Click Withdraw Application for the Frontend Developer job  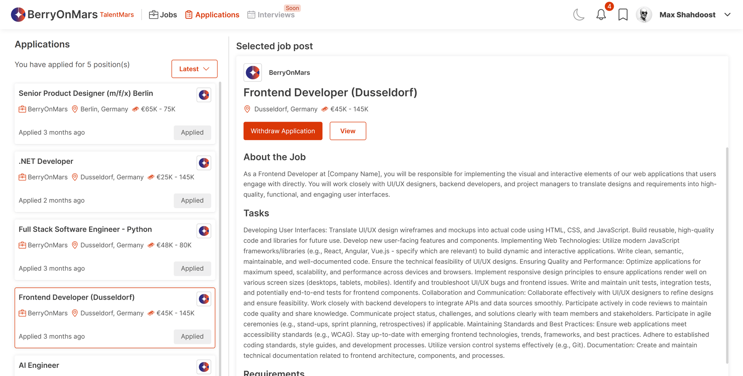pyautogui.click(x=283, y=131)
